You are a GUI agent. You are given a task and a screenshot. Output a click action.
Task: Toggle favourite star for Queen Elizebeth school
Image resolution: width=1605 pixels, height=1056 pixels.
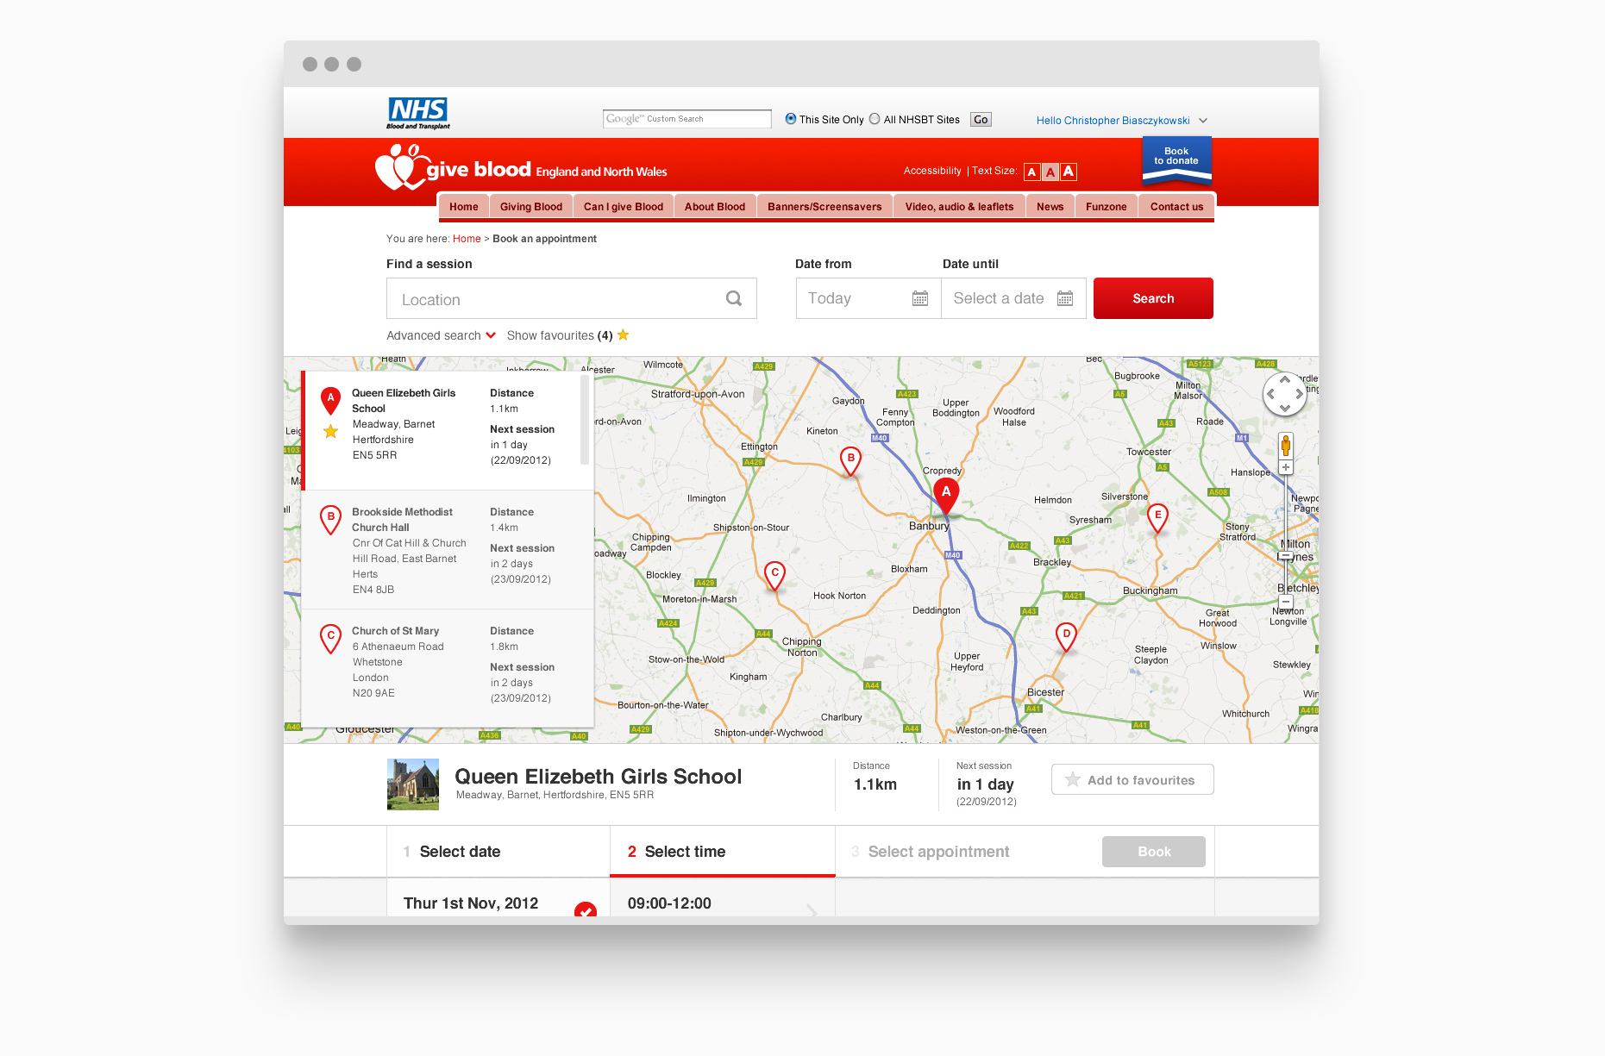pyautogui.click(x=330, y=431)
